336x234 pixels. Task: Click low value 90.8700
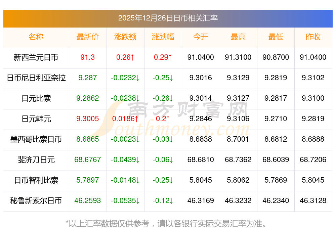pos(276,57)
